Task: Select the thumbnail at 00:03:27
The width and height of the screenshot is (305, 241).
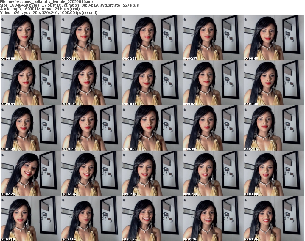Action: pyautogui.click(x=152, y=218)
